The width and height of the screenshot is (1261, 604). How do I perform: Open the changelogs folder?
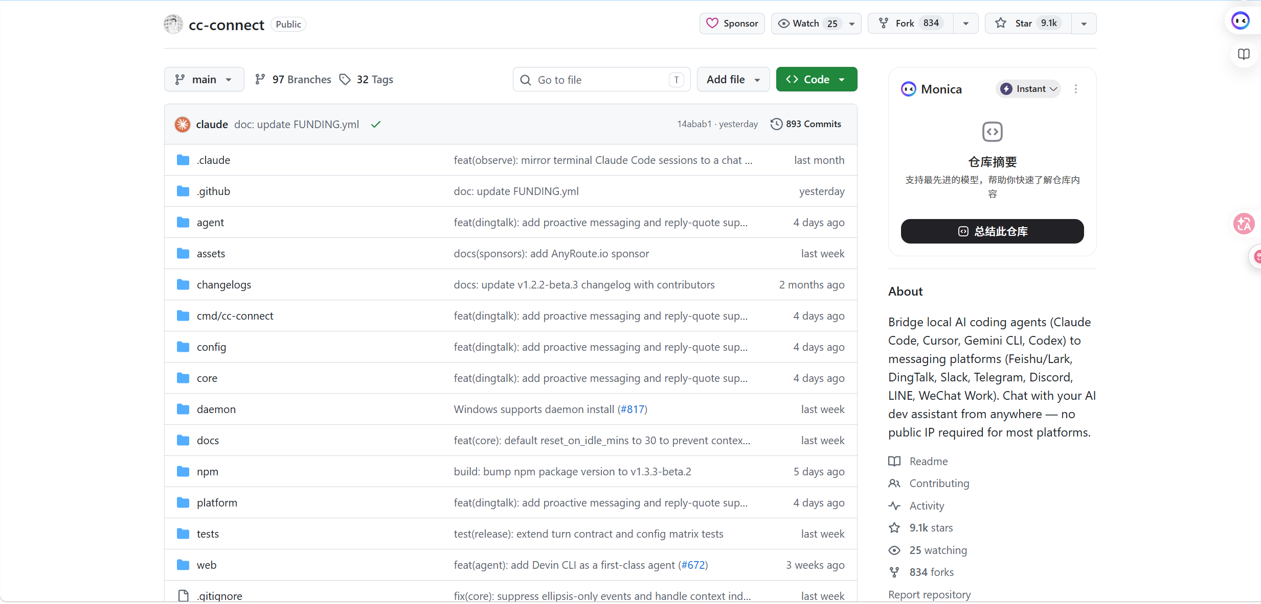[x=224, y=285]
